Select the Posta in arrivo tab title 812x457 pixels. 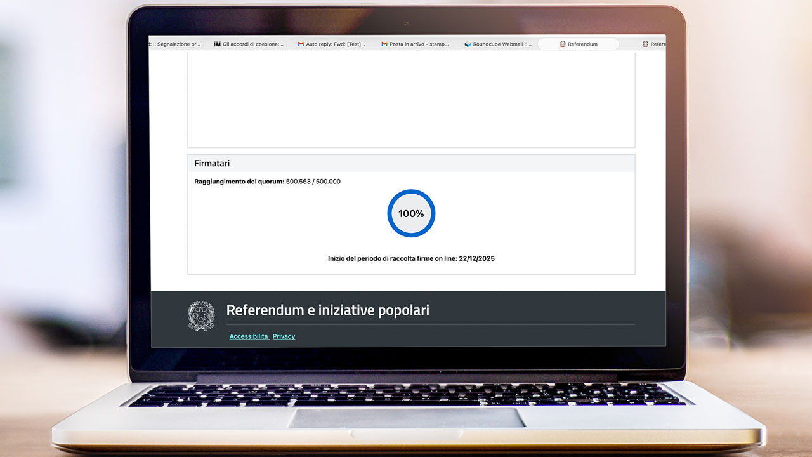[x=419, y=44]
